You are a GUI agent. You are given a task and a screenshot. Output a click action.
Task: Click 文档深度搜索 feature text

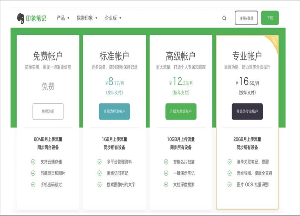click(184, 185)
